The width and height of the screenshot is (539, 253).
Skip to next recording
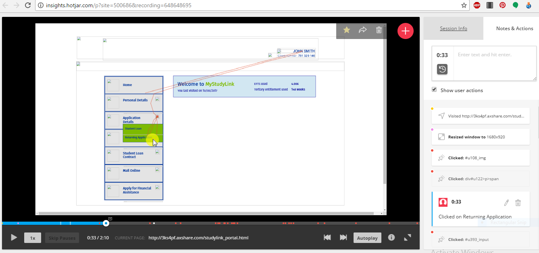[343, 237]
